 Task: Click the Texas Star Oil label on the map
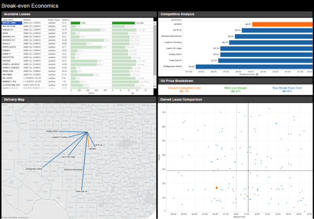tap(81, 191)
